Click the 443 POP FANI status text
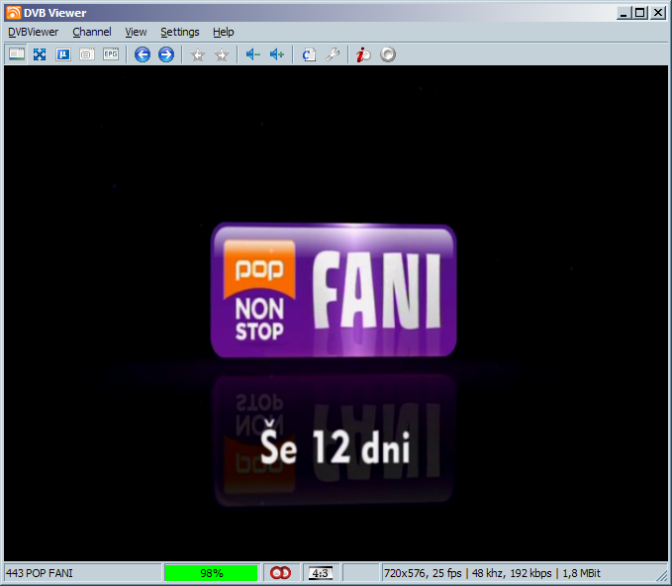672x586 pixels. [x=40, y=573]
